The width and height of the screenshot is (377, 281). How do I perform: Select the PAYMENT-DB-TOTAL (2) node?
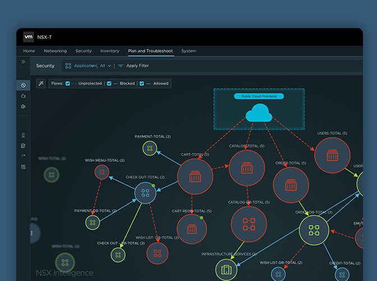93,223
